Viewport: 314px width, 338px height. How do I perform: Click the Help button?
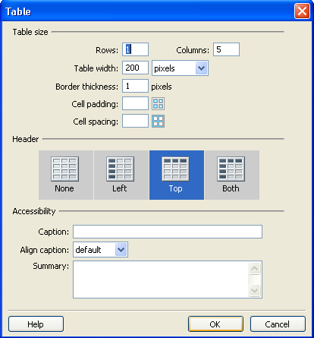click(x=36, y=324)
